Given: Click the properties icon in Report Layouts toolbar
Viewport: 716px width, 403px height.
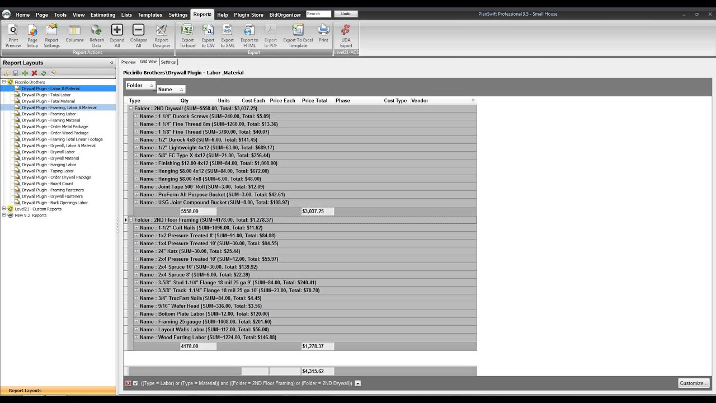Looking at the screenshot, I should 53,73.
